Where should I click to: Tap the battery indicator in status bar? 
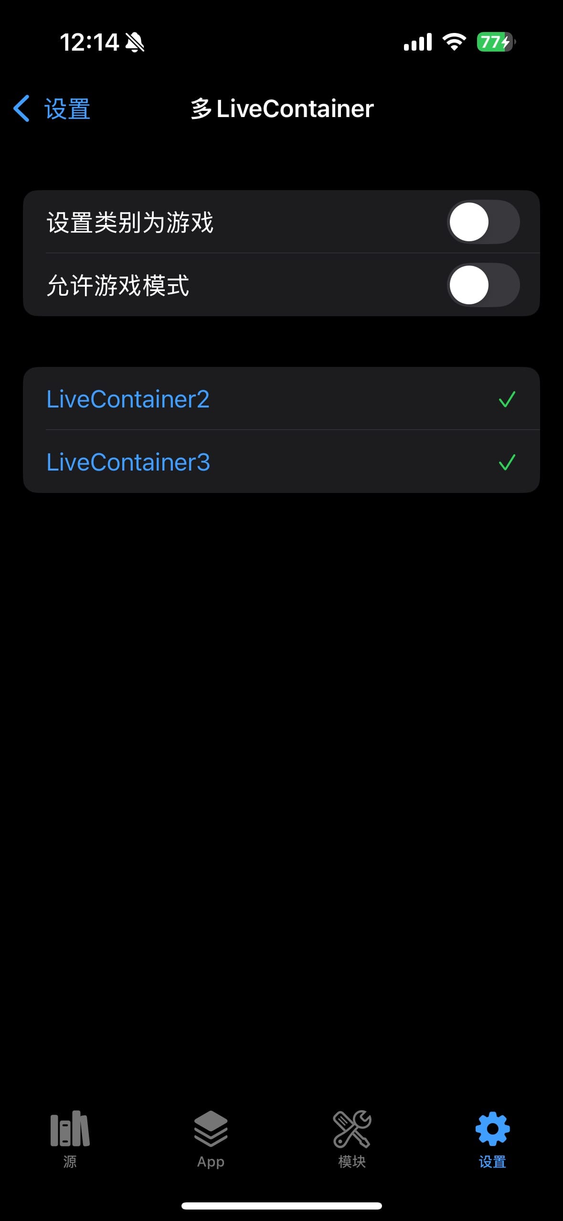496,42
